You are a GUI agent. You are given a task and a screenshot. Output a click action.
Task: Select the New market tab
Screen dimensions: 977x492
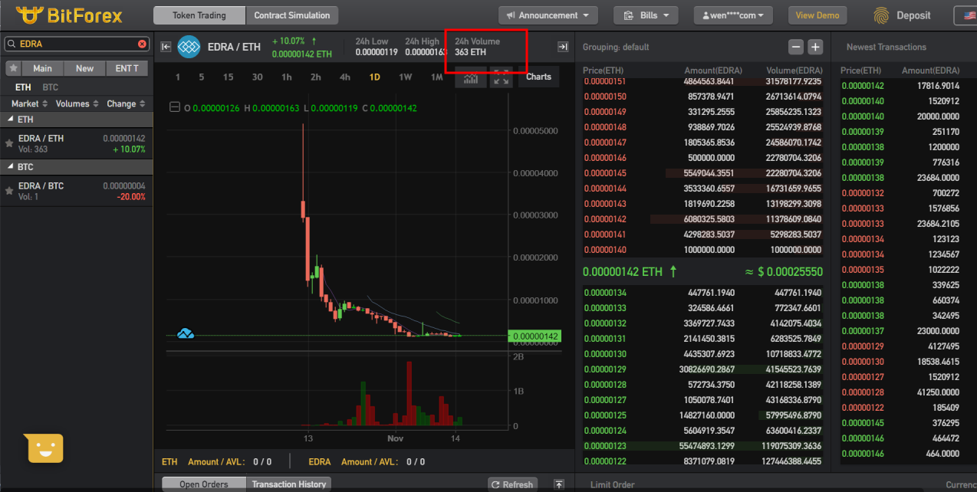click(x=84, y=68)
